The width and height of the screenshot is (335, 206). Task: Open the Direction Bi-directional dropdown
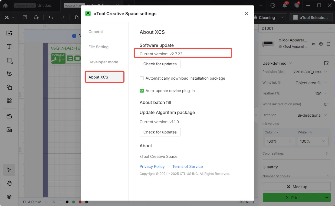click(x=312, y=115)
